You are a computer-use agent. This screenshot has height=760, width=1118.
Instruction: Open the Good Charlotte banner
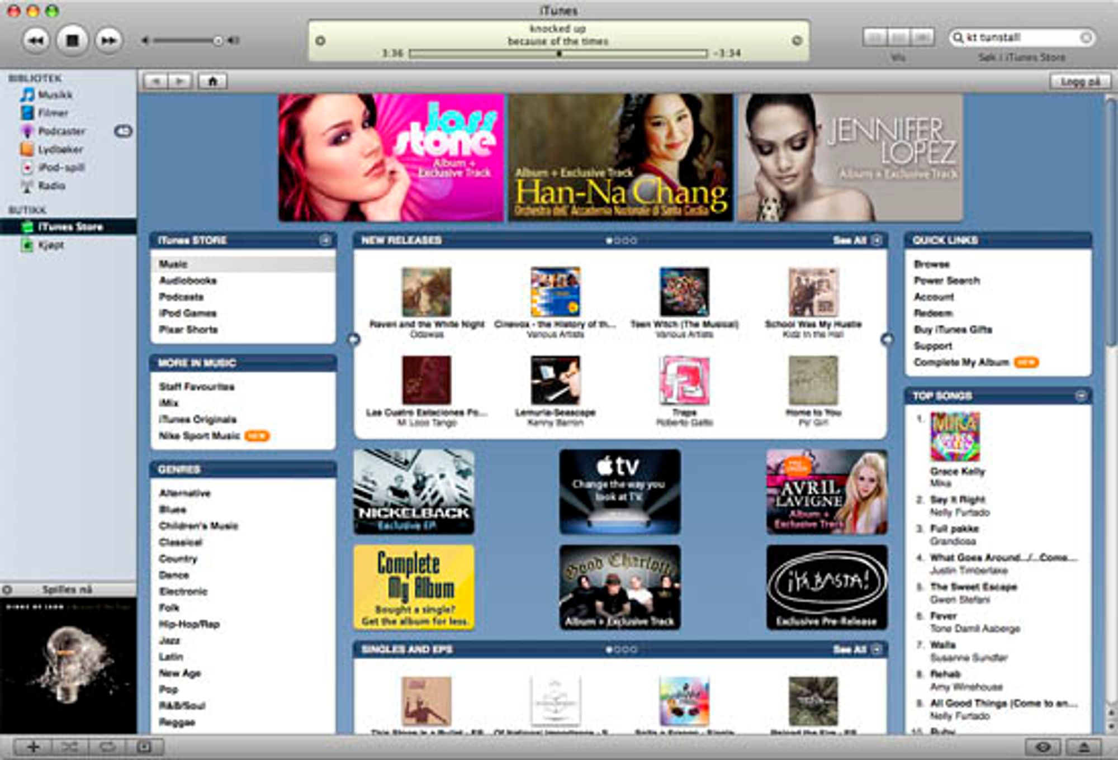point(620,587)
